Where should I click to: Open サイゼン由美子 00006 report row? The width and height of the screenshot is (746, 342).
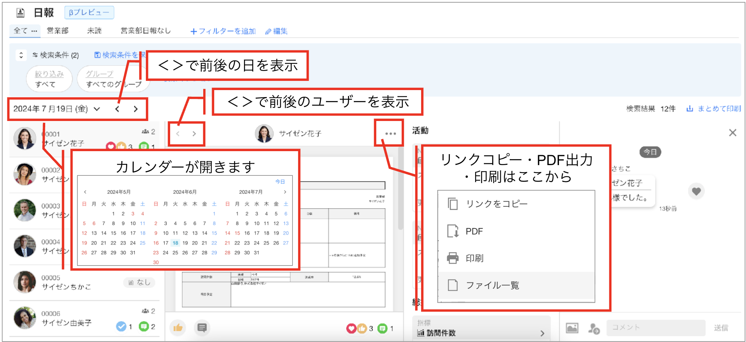(x=85, y=318)
